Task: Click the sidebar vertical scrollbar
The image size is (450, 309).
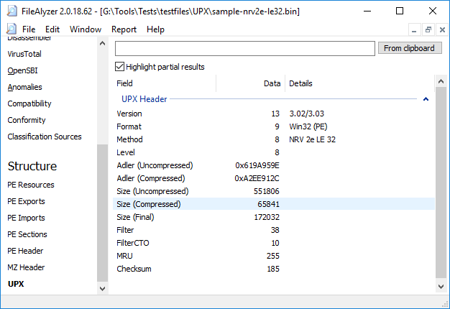Action: pos(102,216)
